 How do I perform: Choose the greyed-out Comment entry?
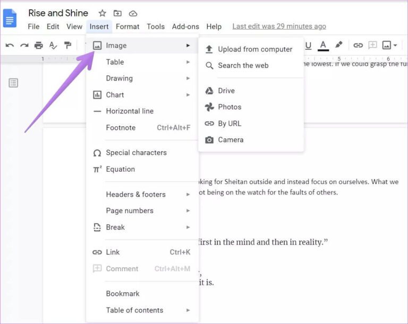click(142, 269)
